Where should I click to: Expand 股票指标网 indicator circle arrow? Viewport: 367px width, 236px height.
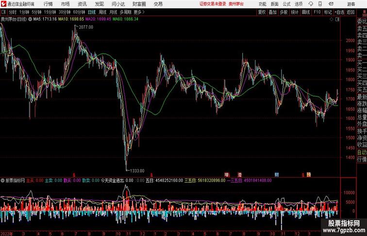2,180
